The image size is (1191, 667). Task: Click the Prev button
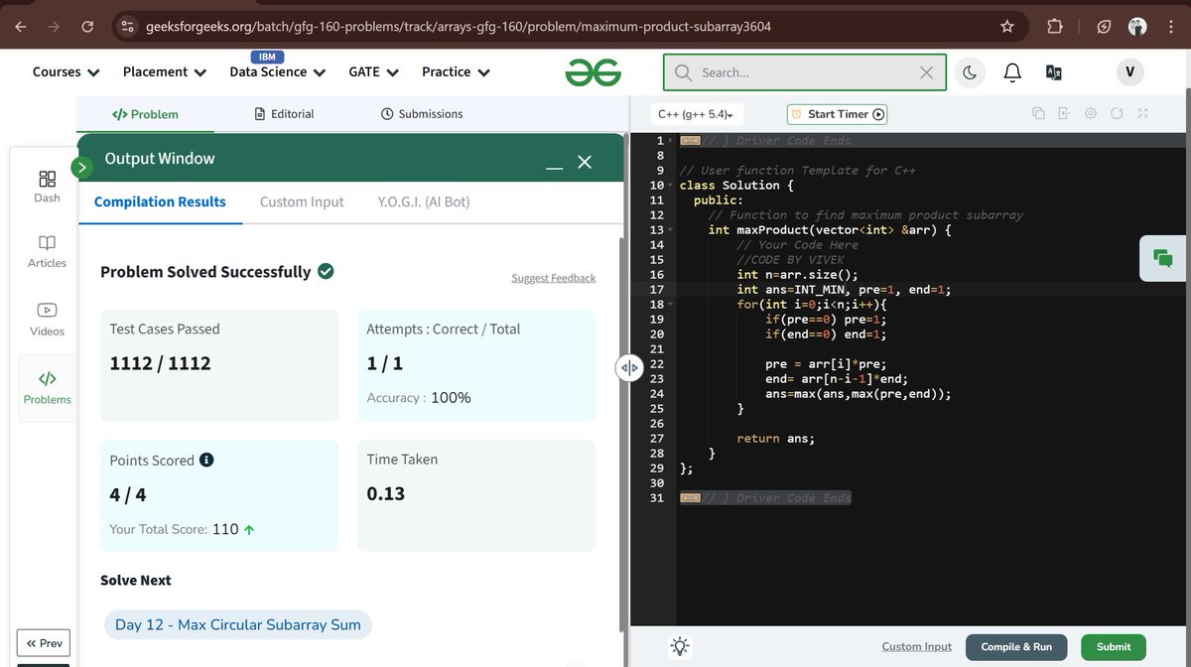tap(44, 643)
